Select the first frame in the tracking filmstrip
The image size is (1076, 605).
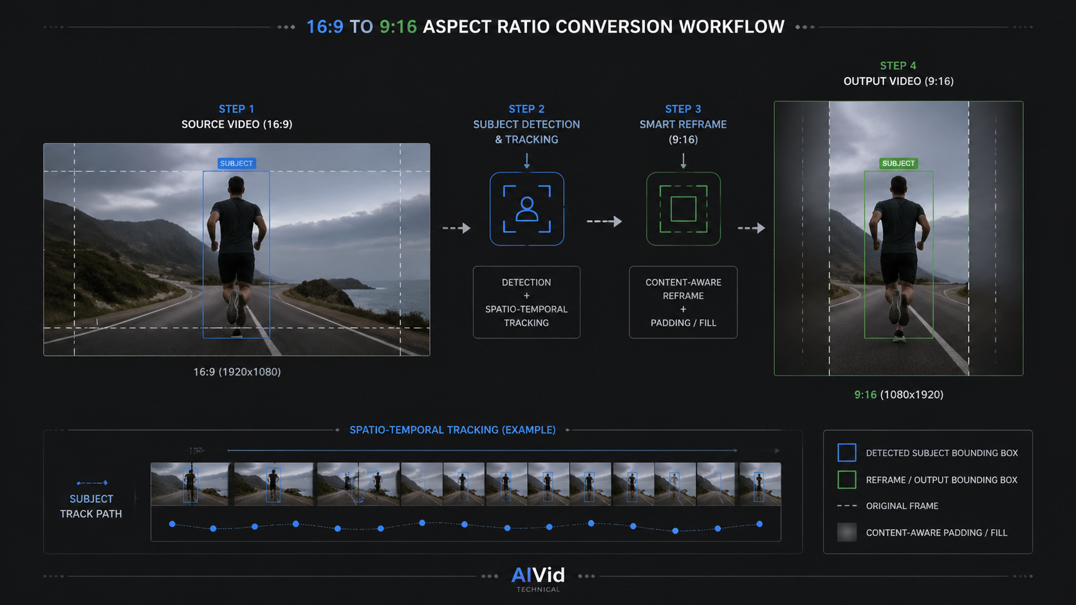click(x=190, y=483)
